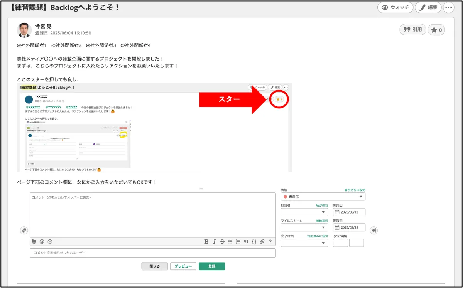Click the 期限日 date field 2025/08/29
This screenshot has width=463, height=288.
[349, 227]
